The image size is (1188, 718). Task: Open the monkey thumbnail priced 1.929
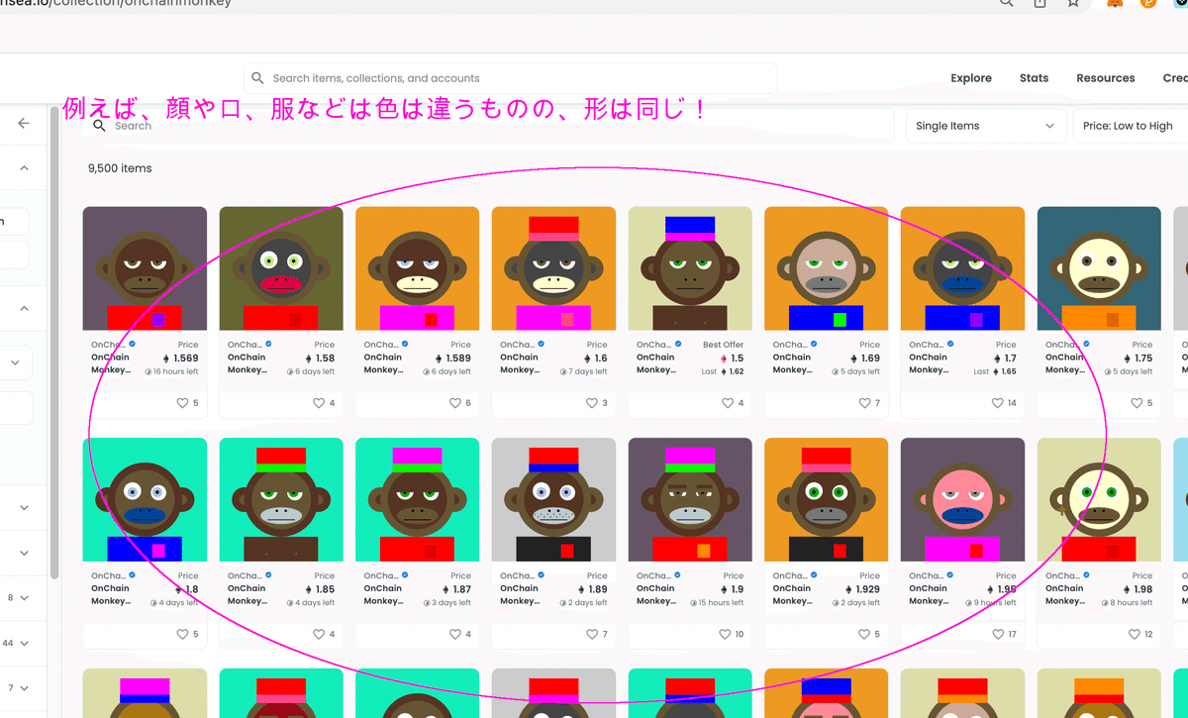827,500
